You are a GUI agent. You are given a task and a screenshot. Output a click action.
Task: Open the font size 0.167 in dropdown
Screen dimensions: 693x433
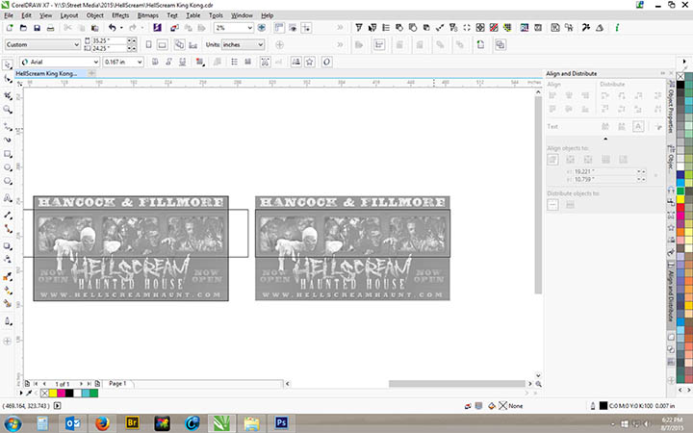(x=123, y=62)
